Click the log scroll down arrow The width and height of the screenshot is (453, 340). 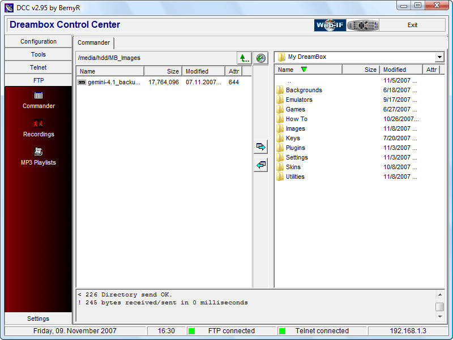pyautogui.click(x=440, y=317)
